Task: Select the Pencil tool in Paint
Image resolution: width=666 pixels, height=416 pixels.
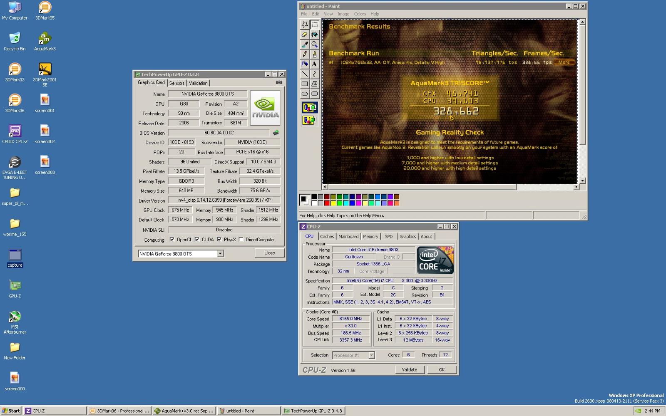Action: (x=305, y=54)
